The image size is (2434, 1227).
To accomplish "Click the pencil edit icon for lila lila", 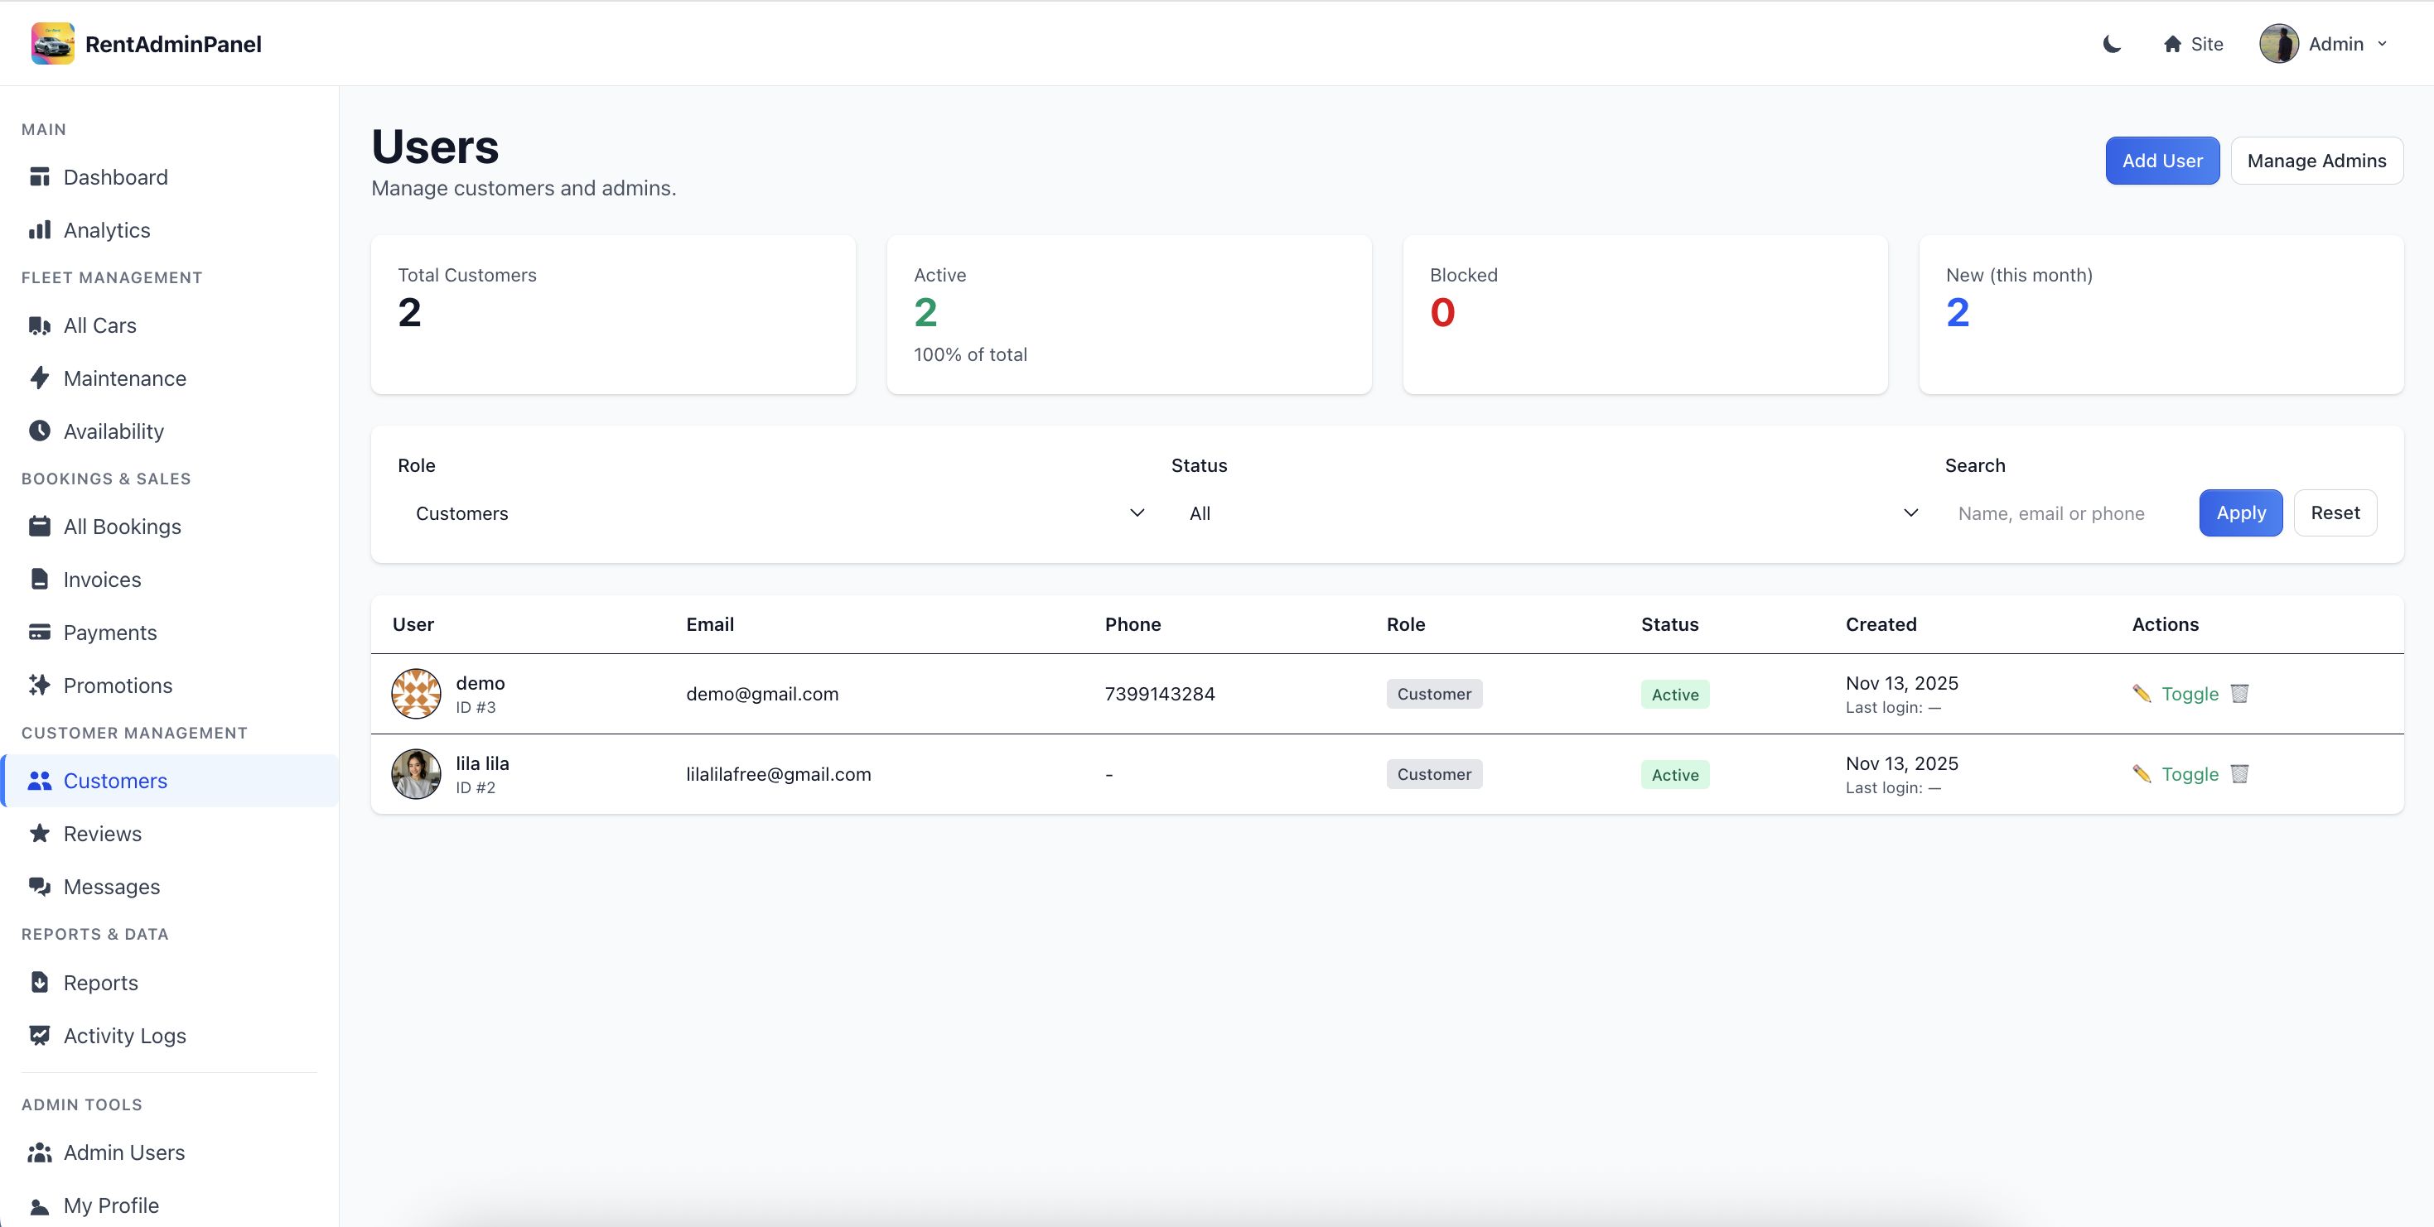I will coord(2141,773).
